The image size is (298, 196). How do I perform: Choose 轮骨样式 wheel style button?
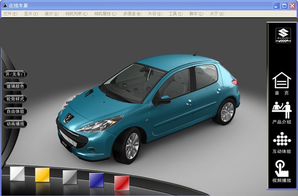point(15,99)
